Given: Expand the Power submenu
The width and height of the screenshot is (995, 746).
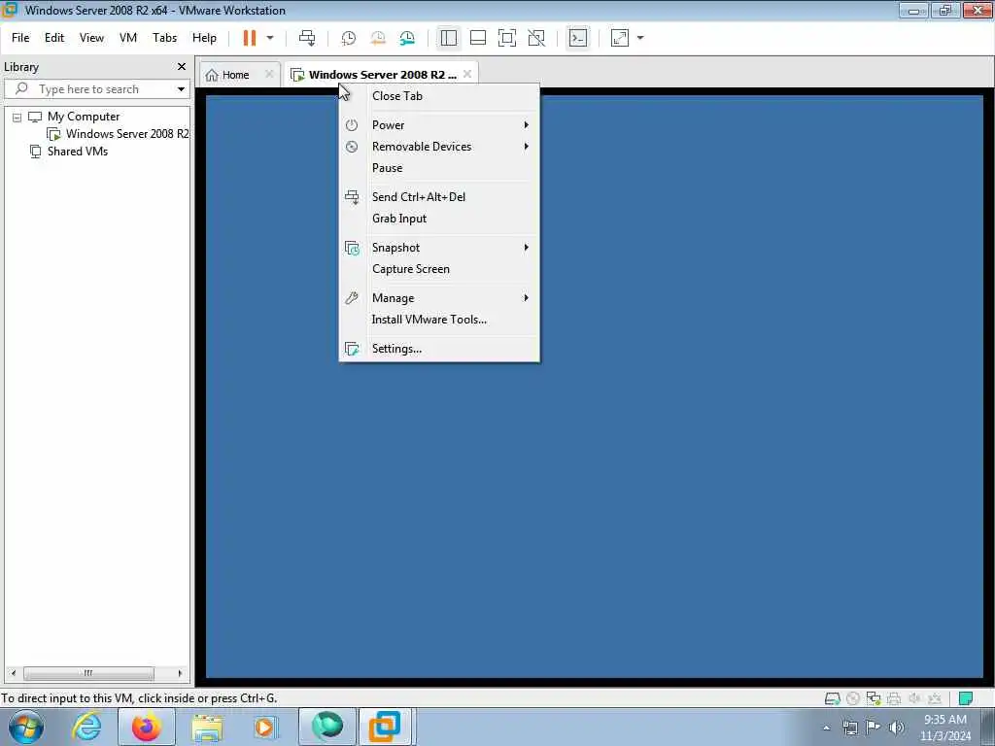Looking at the screenshot, I should click(x=439, y=125).
